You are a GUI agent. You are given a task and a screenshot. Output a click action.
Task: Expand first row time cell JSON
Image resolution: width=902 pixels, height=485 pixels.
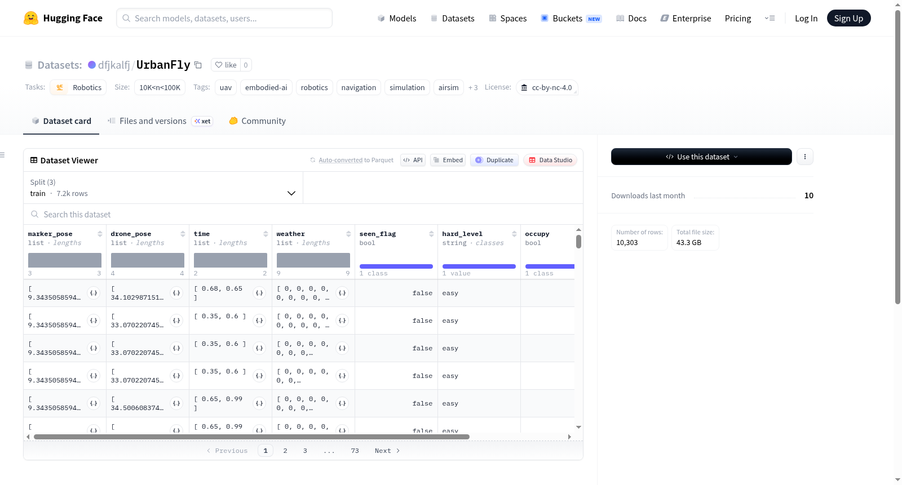(x=259, y=293)
